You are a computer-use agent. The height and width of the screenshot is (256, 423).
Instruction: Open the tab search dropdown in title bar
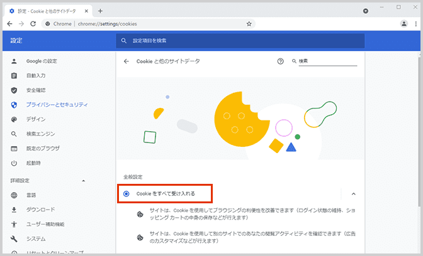366,11
